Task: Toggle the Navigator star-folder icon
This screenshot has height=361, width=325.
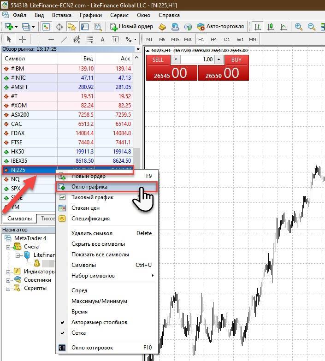Action: pos(72,27)
